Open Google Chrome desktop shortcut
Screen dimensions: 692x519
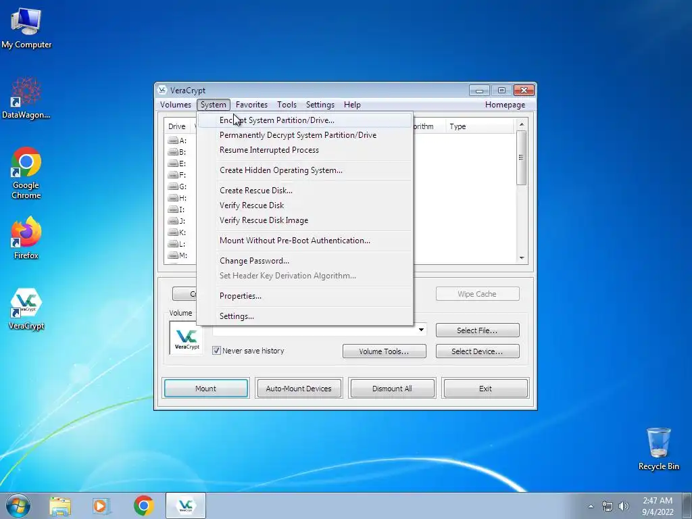(26, 172)
